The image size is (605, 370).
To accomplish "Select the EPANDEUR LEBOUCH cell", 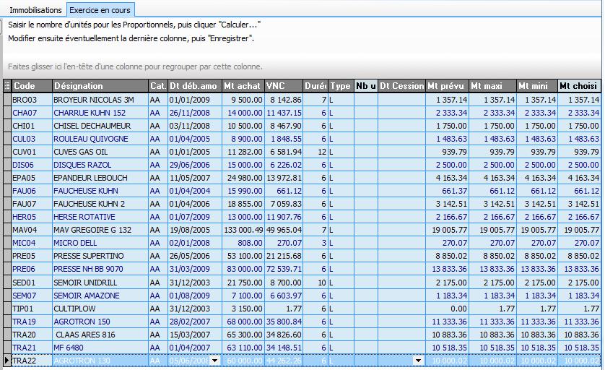I will [x=100, y=178].
